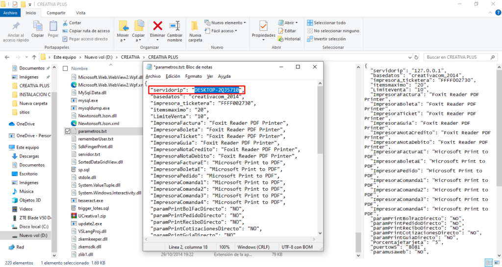Viewport: 502px width, 267px height.
Task: Click Editar in the ribbon
Action: [287, 31]
